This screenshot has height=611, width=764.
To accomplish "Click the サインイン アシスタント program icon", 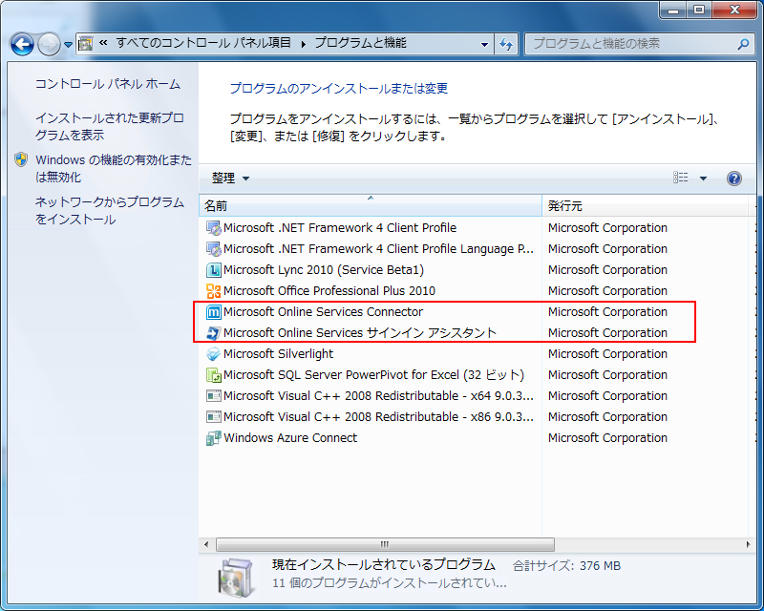I will [213, 333].
